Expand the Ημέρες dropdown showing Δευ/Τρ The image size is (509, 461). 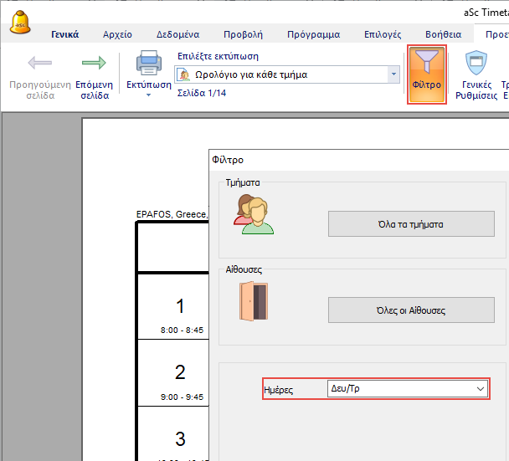coord(480,389)
